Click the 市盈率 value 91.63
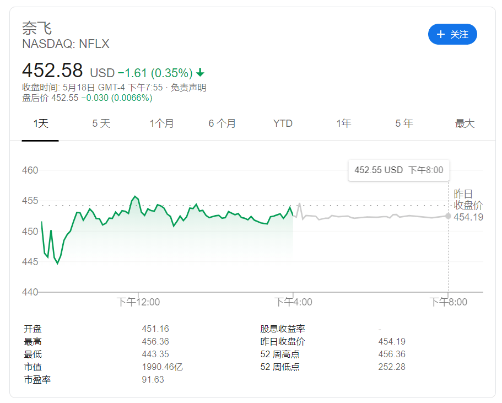502x403 pixels. [153, 380]
